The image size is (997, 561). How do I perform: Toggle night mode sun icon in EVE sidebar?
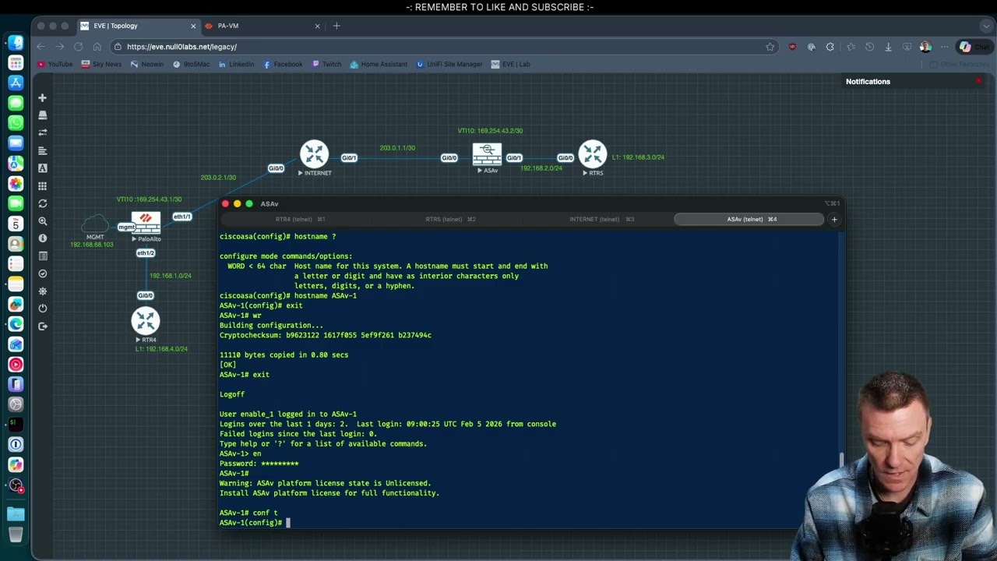click(x=43, y=291)
